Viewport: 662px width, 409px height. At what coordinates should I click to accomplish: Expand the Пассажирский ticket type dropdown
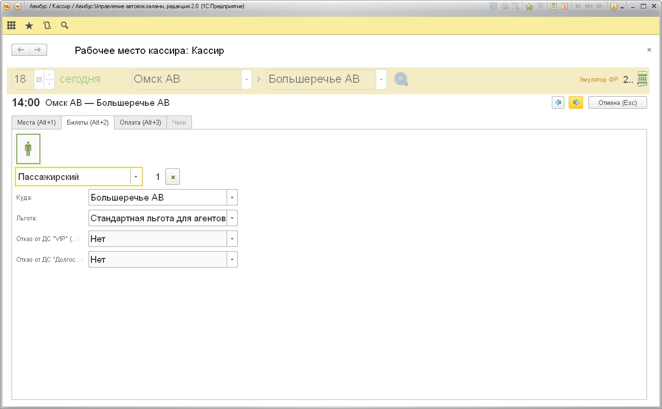click(136, 177)
